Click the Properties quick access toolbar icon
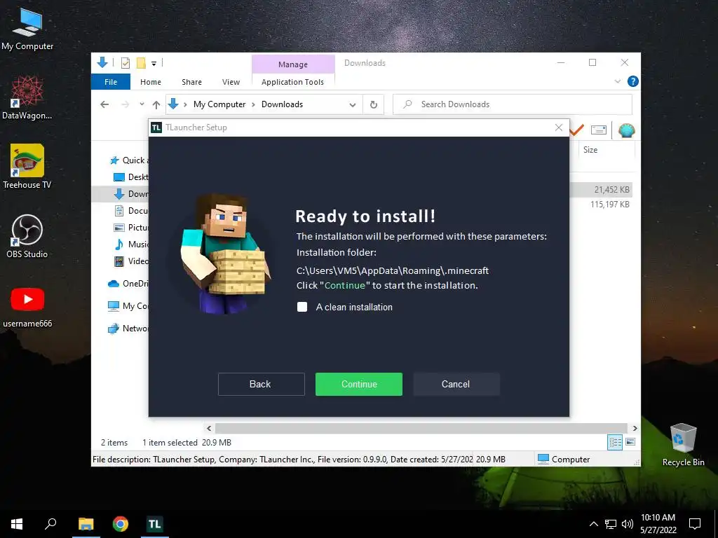Screen dimensions: 718x538 pos(126,63)
